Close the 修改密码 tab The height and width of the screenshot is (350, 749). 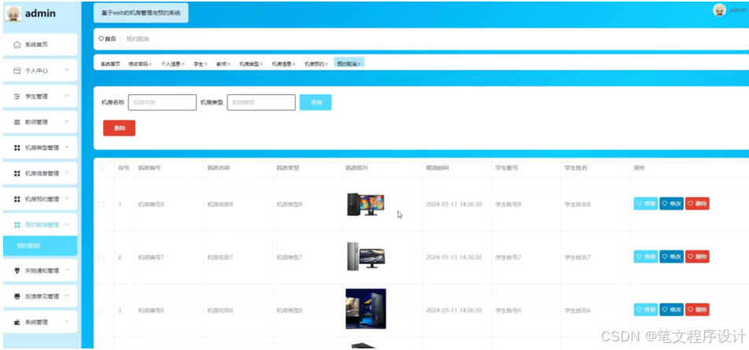tap(150, 64)
